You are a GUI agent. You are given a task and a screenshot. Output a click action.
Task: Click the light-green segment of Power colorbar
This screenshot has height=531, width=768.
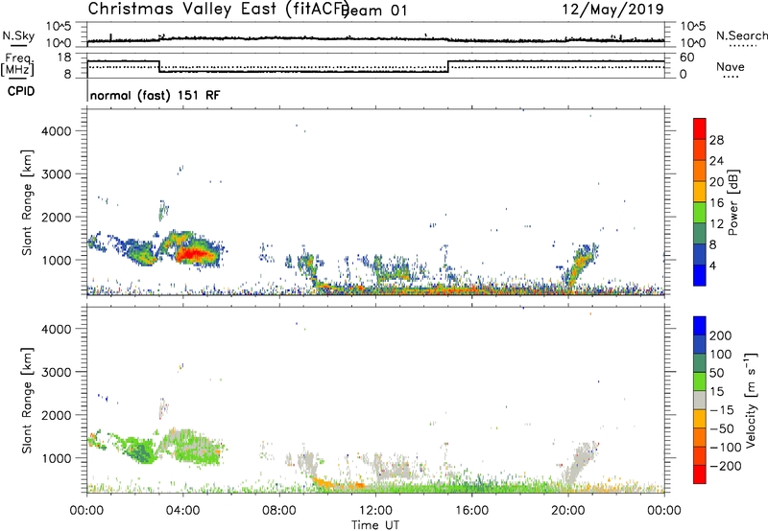(700, 213)
